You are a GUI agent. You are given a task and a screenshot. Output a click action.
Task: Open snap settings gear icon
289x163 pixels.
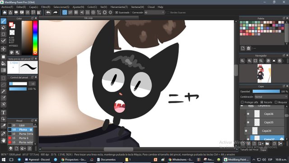click(110, 13)
